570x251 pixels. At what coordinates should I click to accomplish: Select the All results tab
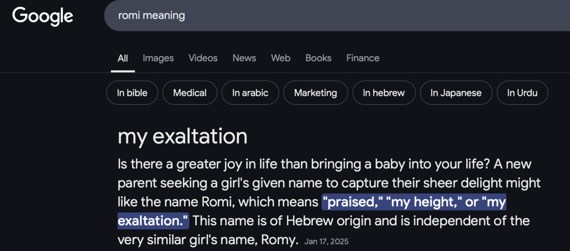point(123,58)
